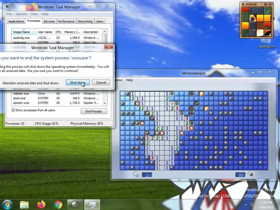
Task: Confirm with the Shut down button
Action: pyautogui.click(x=78, y=83)
